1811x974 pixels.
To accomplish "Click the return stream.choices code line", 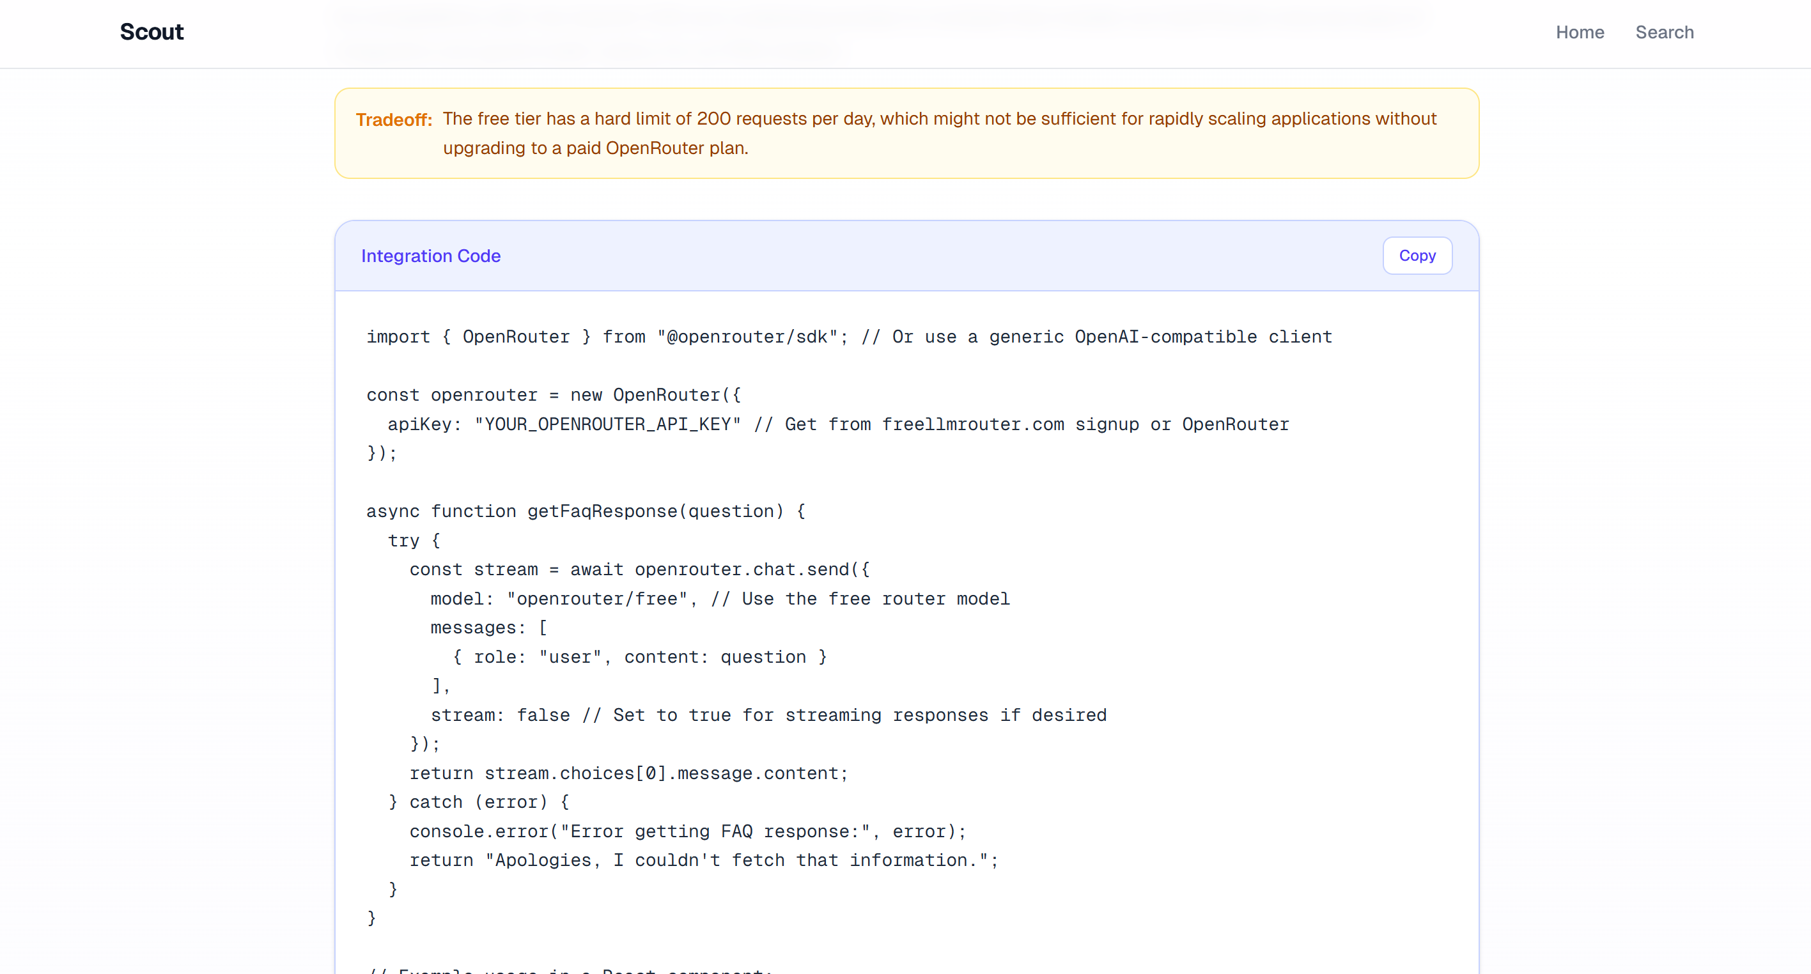I will click(x=628, y=773).
